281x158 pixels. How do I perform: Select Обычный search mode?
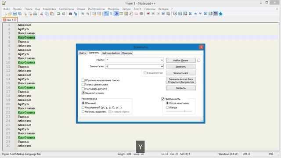[x=83, y=103]
